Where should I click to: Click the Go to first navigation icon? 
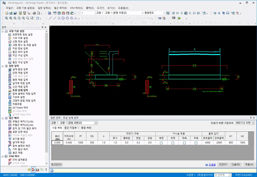pyautogui.click(x=177, y=13)
